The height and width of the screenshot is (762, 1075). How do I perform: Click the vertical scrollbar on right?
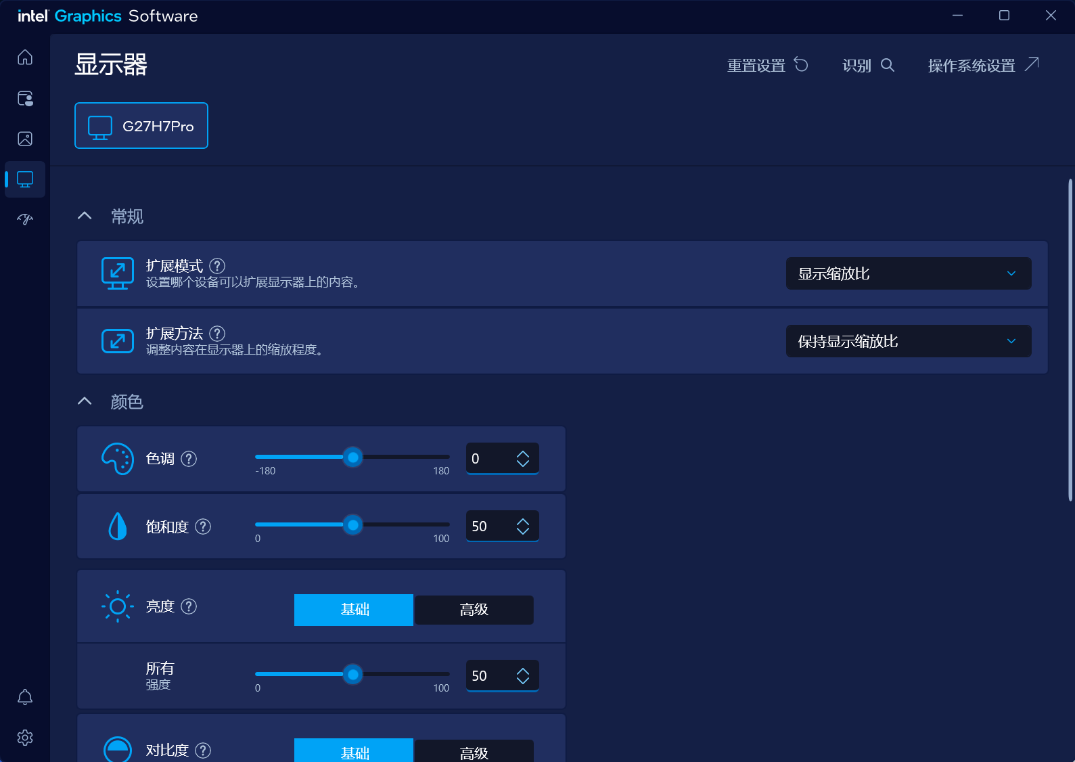click(x=1070, y=340)
